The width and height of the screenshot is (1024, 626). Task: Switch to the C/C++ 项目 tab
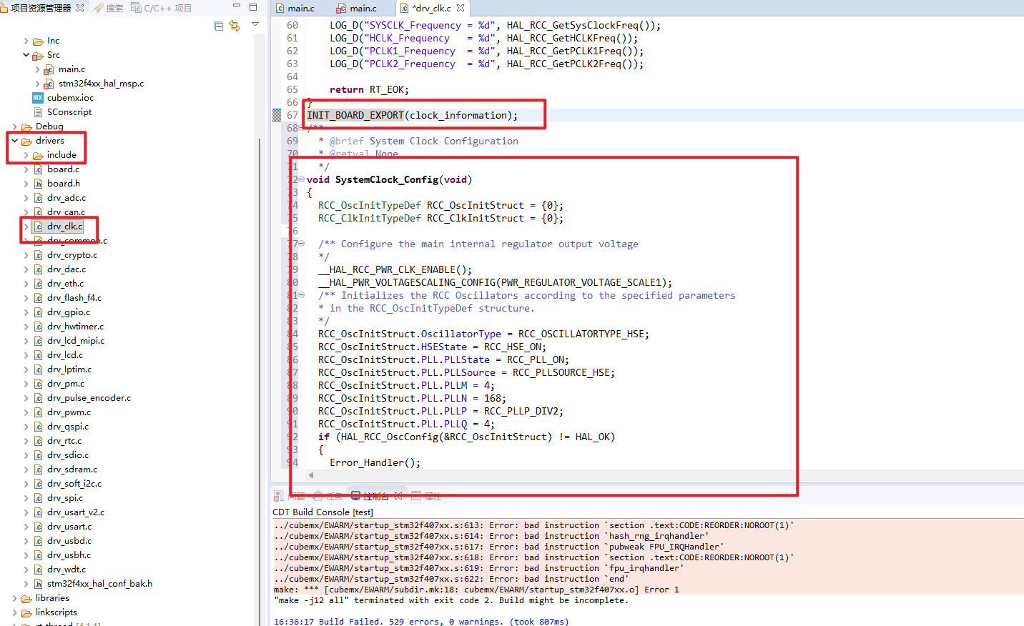click(x=161, y=8)
